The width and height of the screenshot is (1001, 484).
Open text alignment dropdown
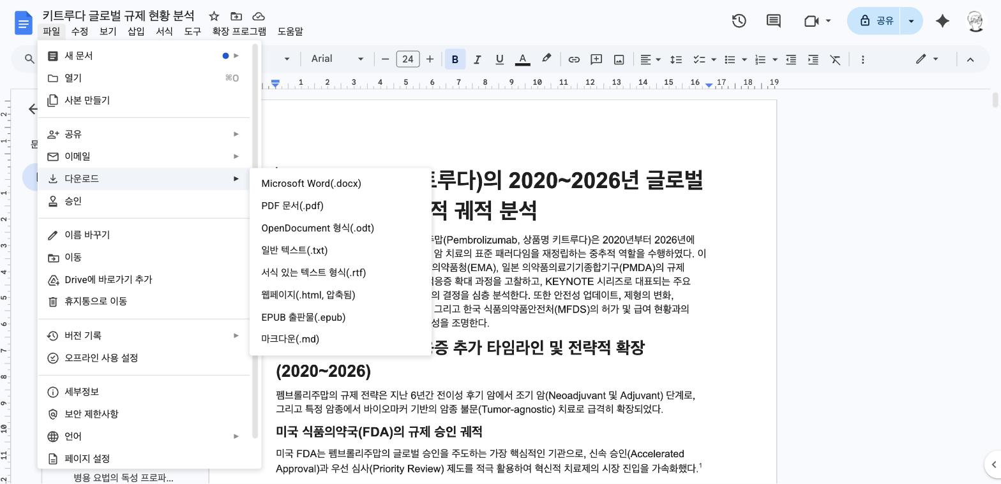coord(650,59)
